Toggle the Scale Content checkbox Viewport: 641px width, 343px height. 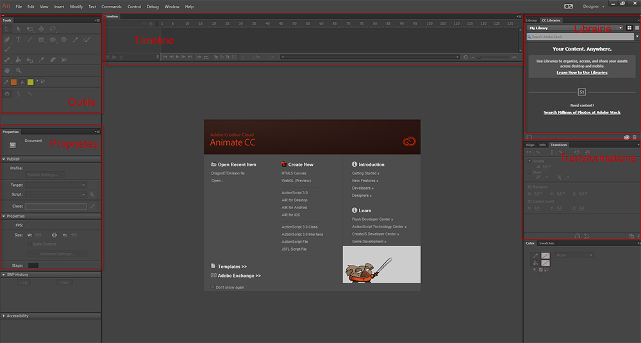(x=29, y=244)
